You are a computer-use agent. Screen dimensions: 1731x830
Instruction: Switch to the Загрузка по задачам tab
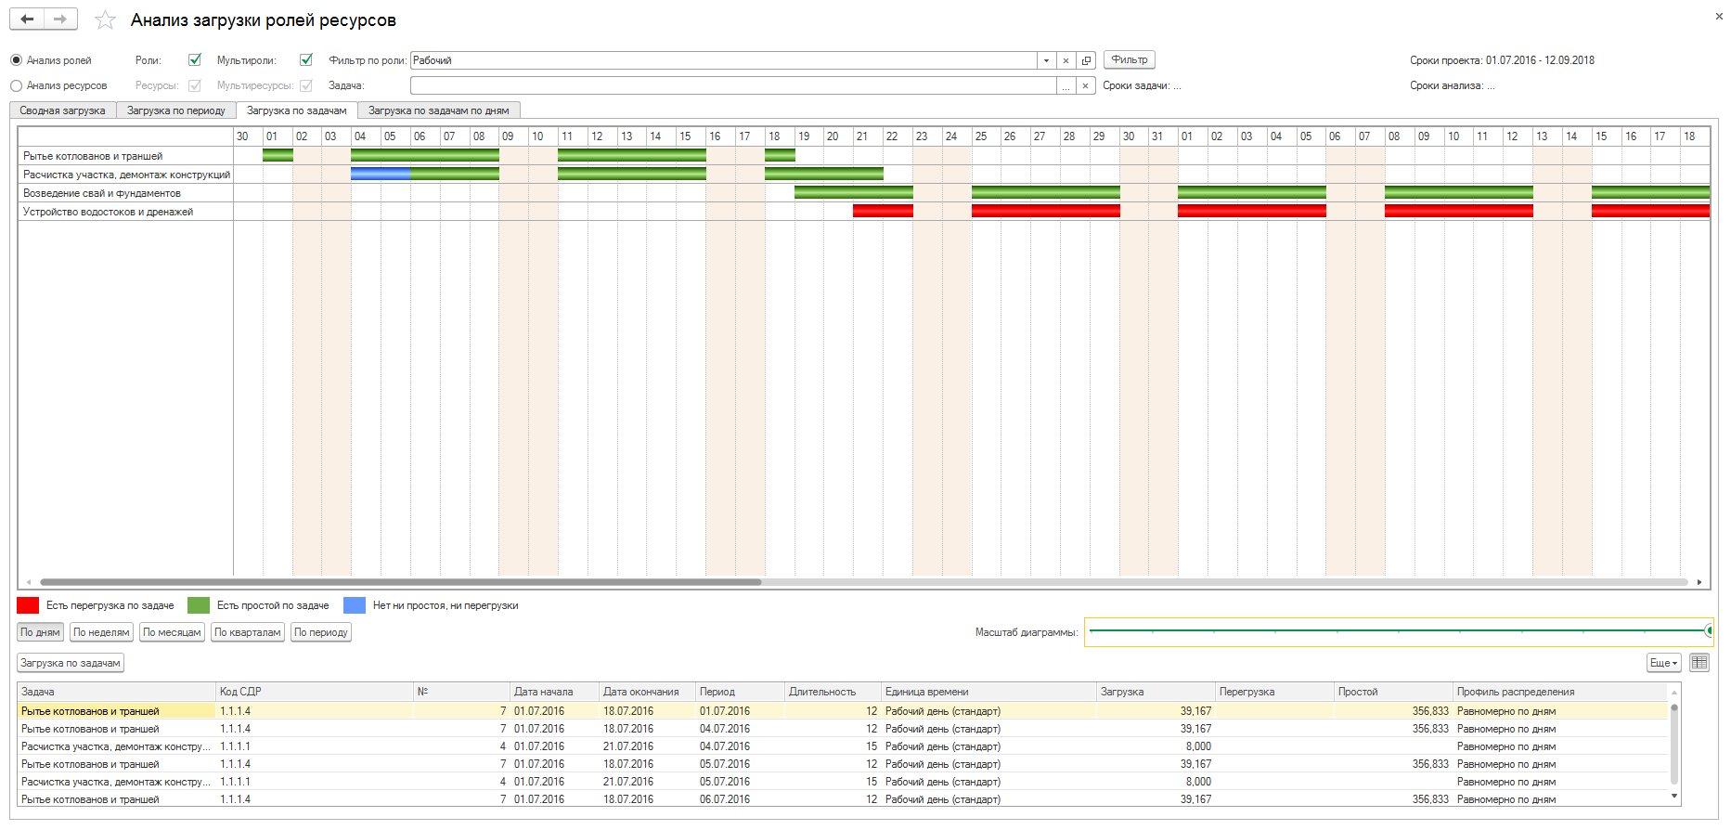[297, 110]
